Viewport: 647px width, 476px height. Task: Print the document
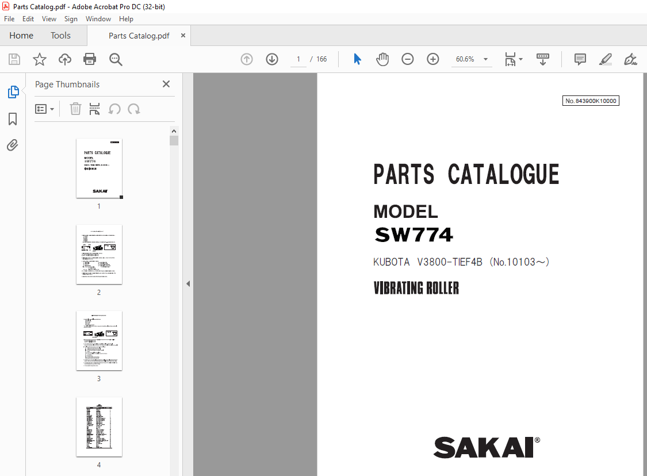tap(90, 59)
